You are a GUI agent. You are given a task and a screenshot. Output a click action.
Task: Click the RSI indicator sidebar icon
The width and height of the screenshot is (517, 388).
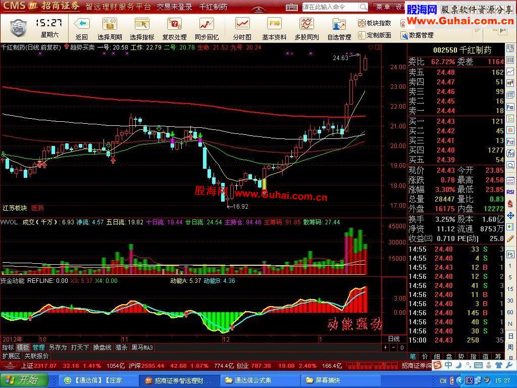510,192
